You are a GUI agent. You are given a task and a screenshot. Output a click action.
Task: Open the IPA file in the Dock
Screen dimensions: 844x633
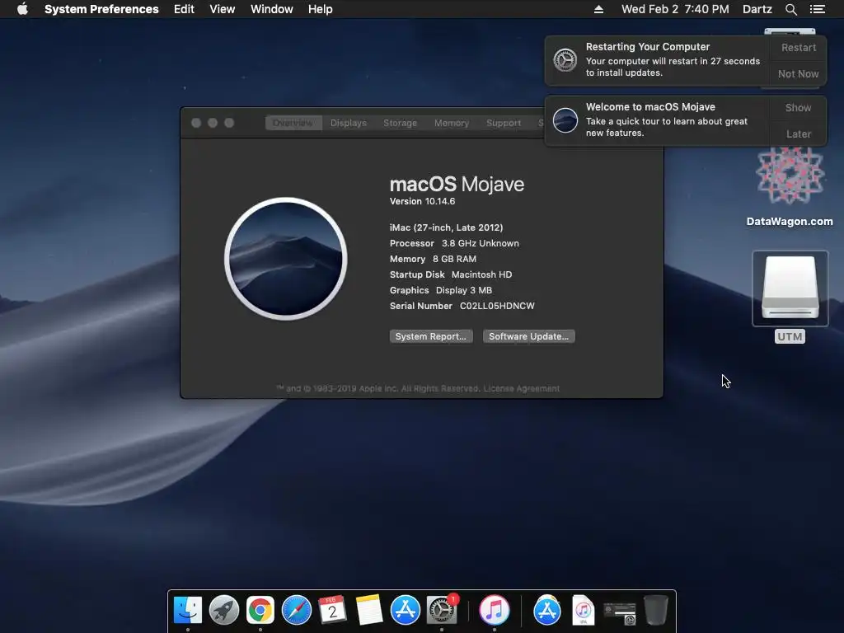coord(583,610)
